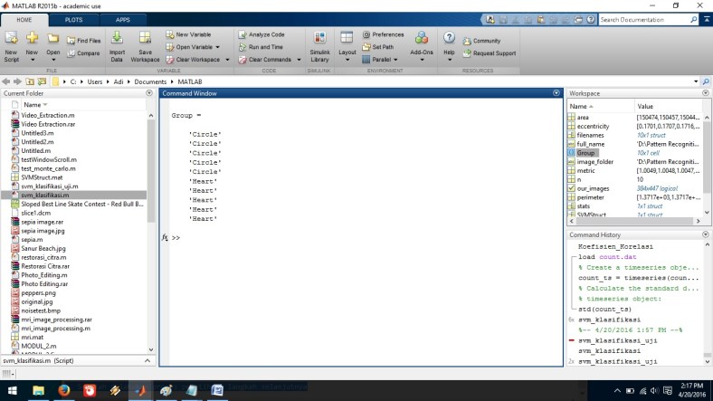Image resolution: width=713 pixels, height=401 pixels.
Task: Click the Help question mark icon
Action: pyautogui.click(x=449, y=39)
